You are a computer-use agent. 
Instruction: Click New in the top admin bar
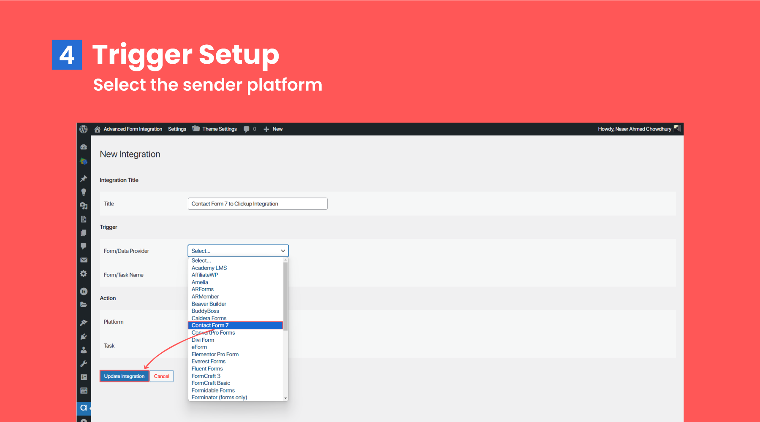(x=277, y=129)
